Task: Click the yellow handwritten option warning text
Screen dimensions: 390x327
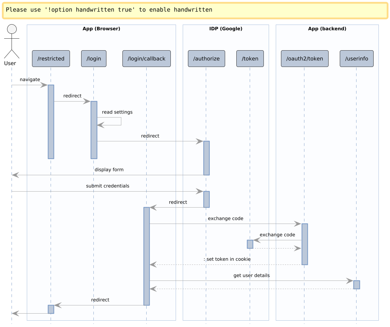Action: tap(109, 10)
